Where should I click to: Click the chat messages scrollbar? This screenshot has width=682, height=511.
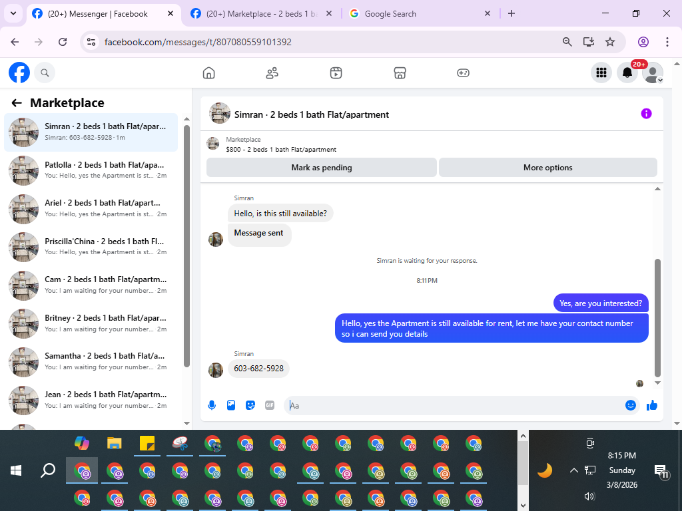tap(657, 318)
